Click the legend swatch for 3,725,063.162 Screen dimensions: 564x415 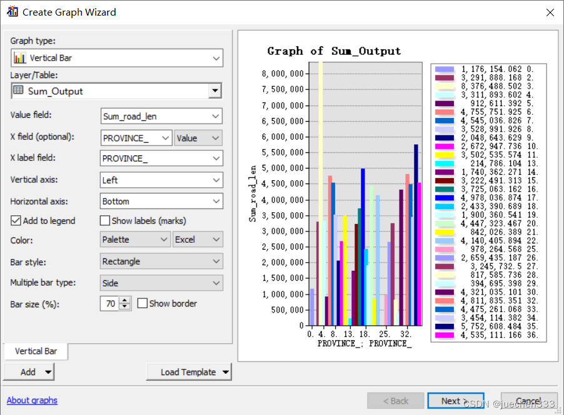(445, 189)
